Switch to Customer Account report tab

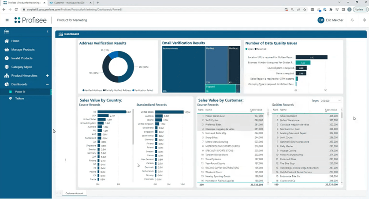(x=74, y=193)
